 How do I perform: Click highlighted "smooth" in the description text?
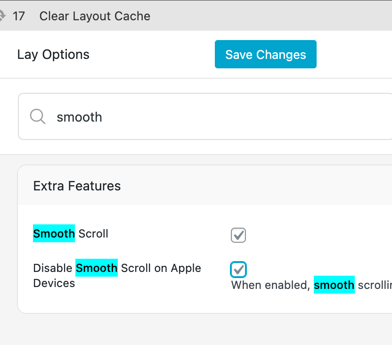pyautogui.click(x=334, y=285)
